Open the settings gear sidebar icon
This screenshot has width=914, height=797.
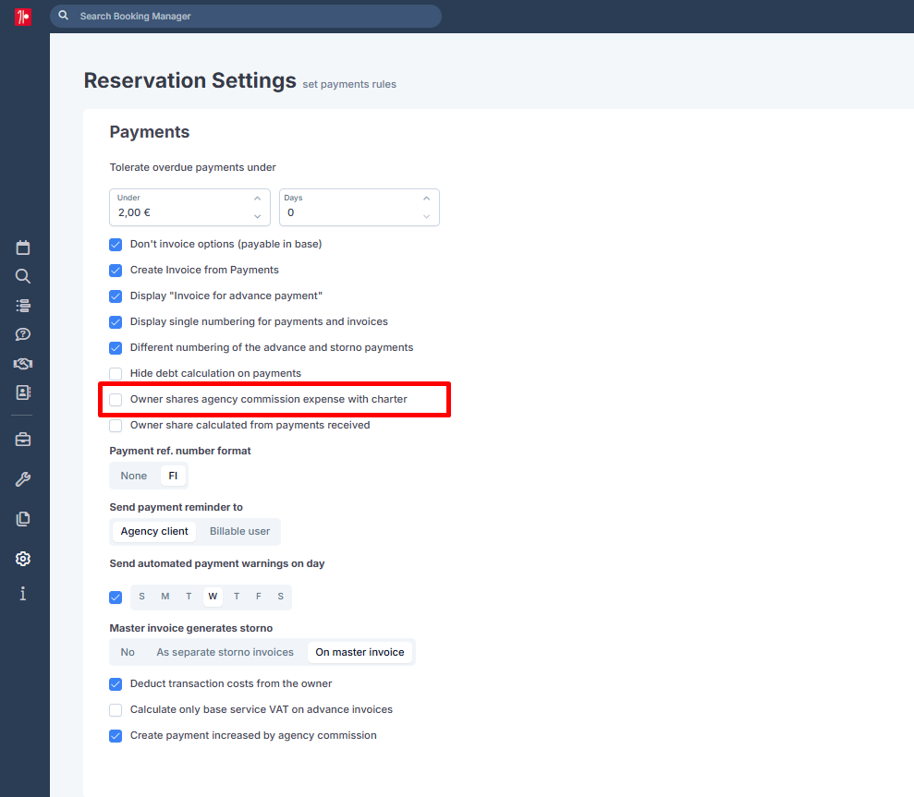[x=23, y=559]
